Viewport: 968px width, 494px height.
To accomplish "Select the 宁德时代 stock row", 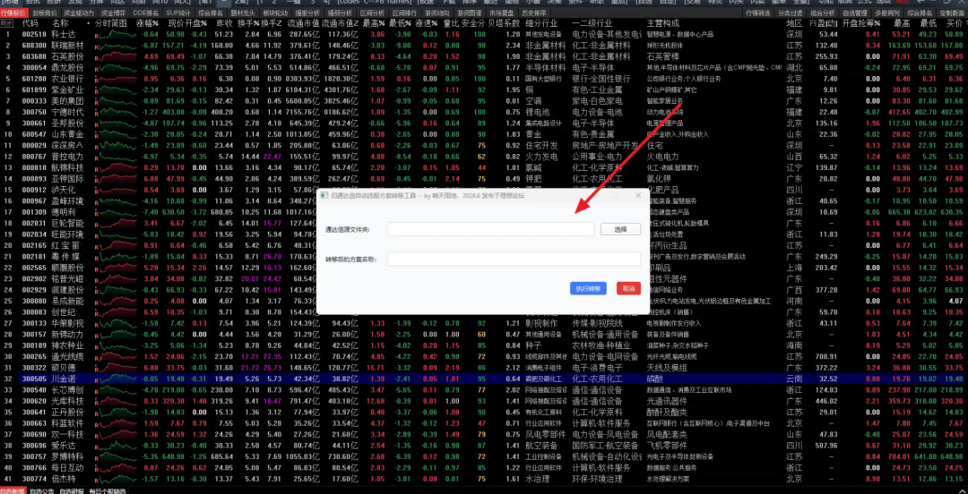I will click(484, 112).
